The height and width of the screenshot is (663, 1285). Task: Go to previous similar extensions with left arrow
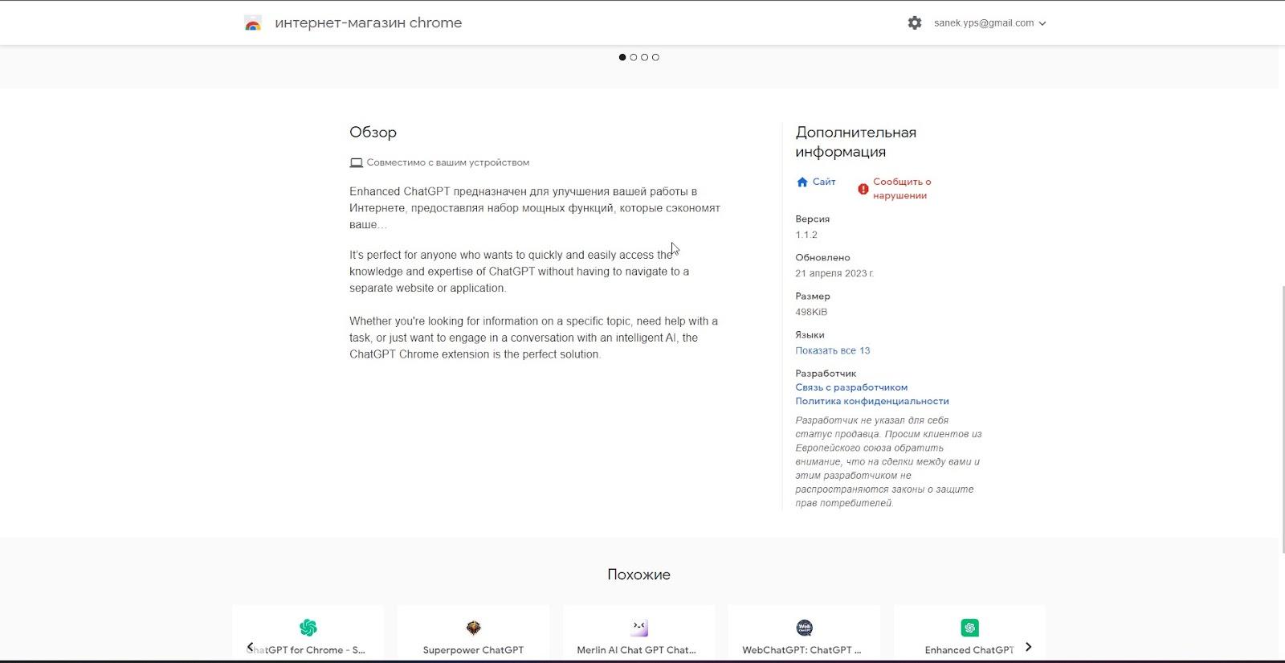[251, 647]
